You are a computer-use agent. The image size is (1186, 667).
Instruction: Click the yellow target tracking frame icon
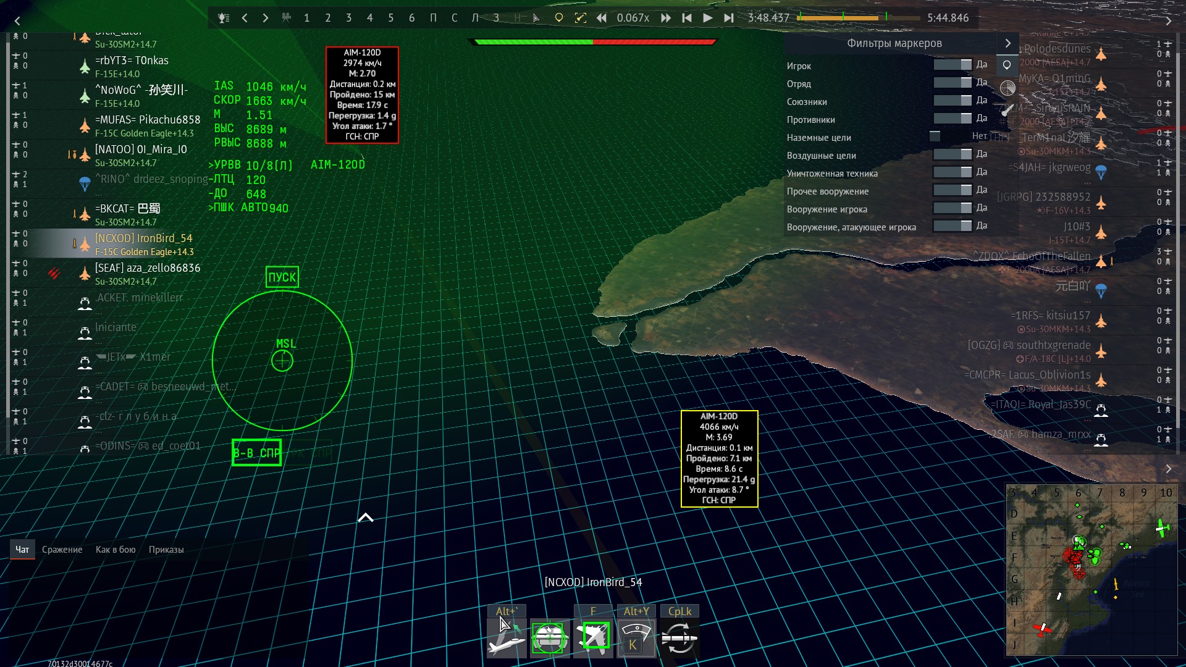(580, 18)
